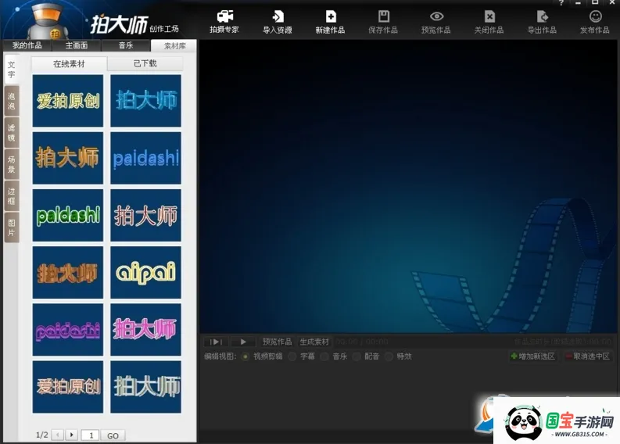Image resolution: width=620 pixels, height=444 pixels.
Task: Click the 预览作品 button under the preview
Action: coord(277,342)
